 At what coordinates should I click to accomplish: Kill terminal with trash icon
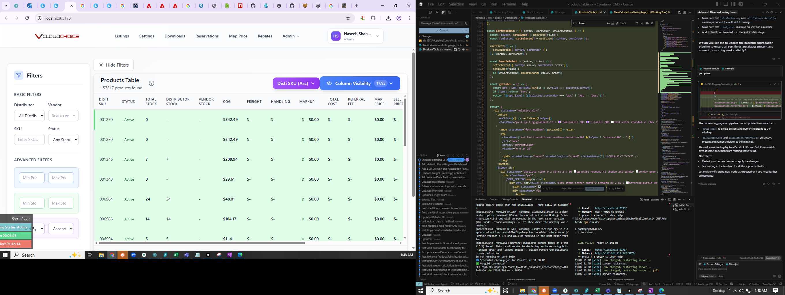[x=674, y=200]
